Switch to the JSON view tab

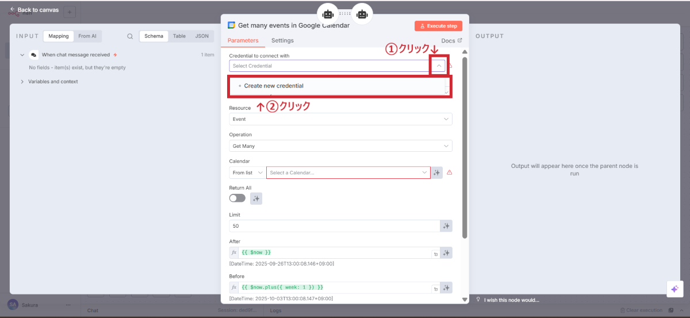202,36
